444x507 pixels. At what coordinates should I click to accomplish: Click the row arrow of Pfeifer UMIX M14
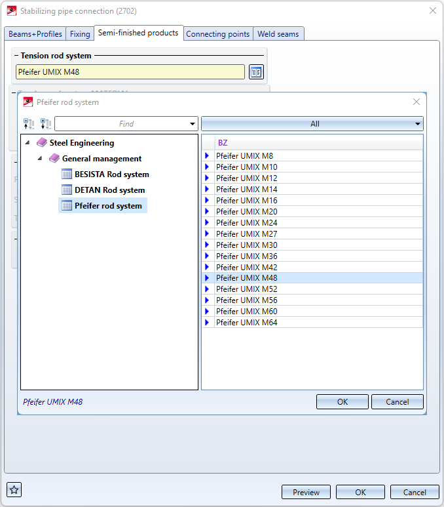[208, 189]
